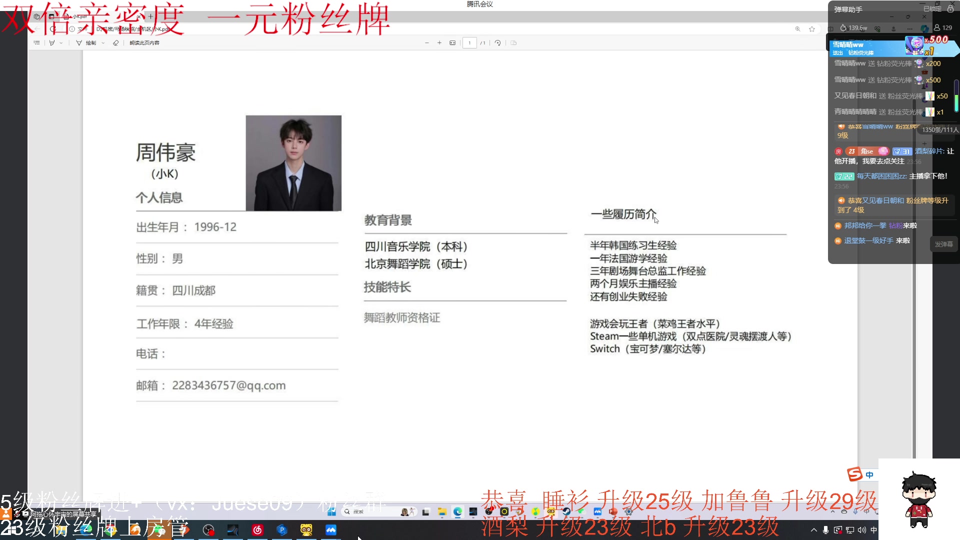Open the more options menu in 弹幕助手
The width and height of the screenshot is (960, 540).
coord(909,29)
